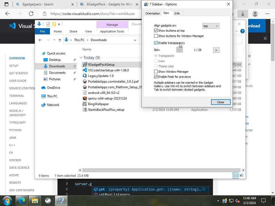Image resolution: width=275 pixels, height=206 pixels.
Task: Go up one folder level in Explorer
Action: (60, 40)
